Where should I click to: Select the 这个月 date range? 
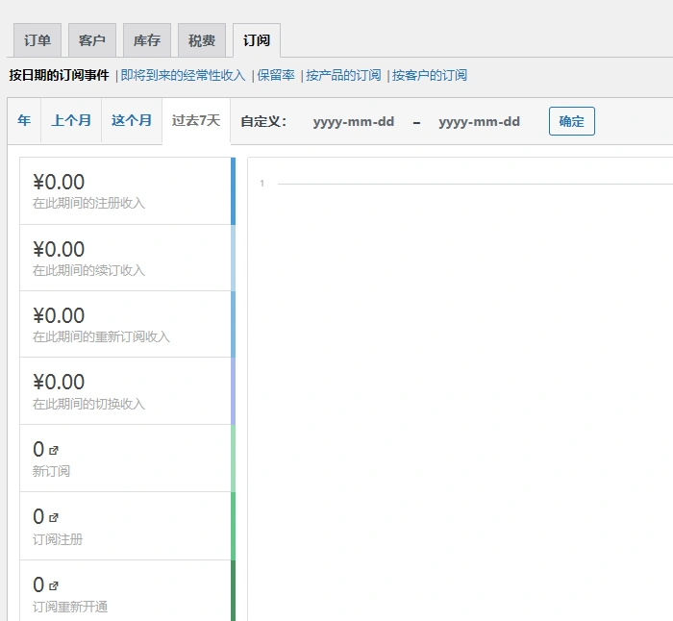coord(132,120)
